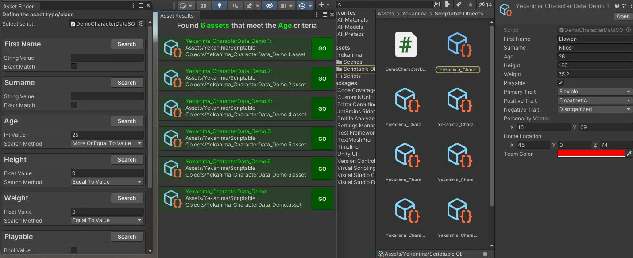Enable Exact Match under First Name
The height and width of the screenshot is (258, 633).
74,66
